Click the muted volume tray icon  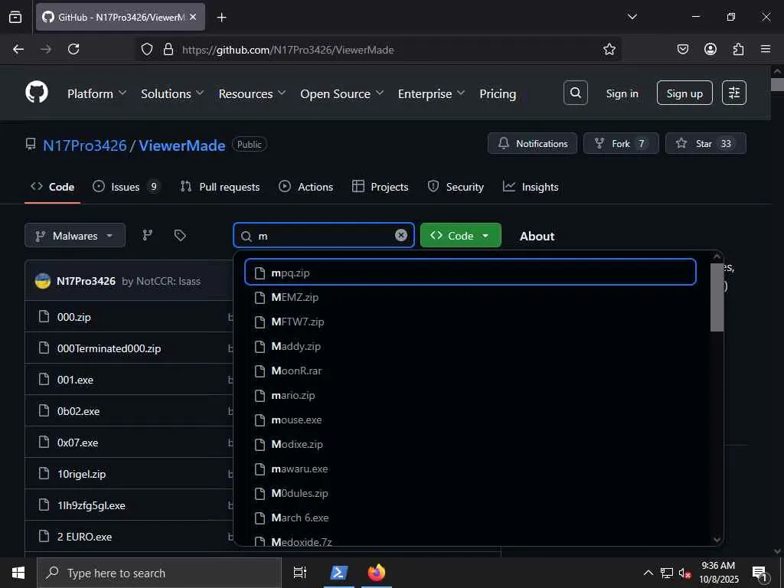point(684,573)
